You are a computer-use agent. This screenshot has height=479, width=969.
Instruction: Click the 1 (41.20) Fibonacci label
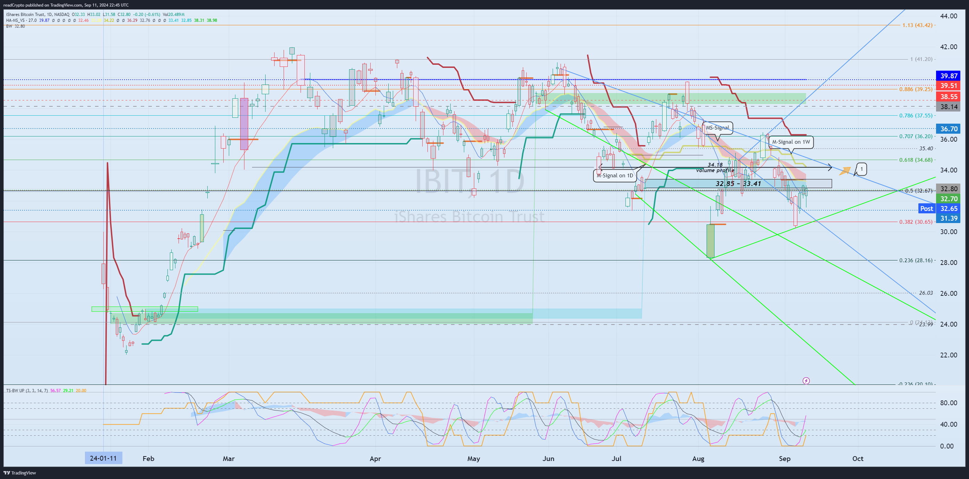pyautogui.click(x=921, y=59)
